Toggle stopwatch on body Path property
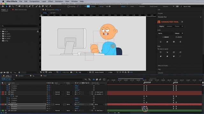The height and width of the screenshot is (114, 204). pos(11,96)
